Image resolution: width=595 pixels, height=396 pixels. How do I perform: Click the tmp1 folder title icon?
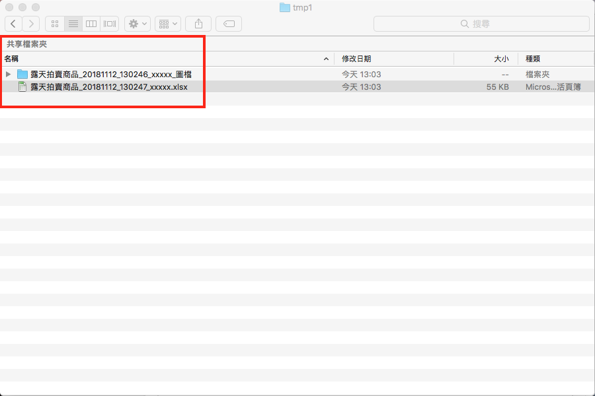[285, 7]
